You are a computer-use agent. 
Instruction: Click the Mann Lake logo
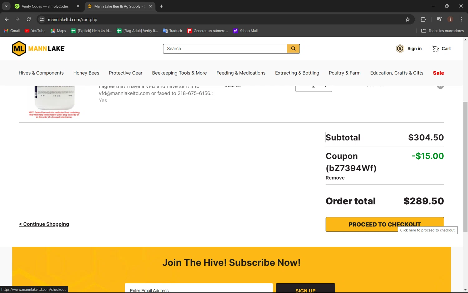38,48
